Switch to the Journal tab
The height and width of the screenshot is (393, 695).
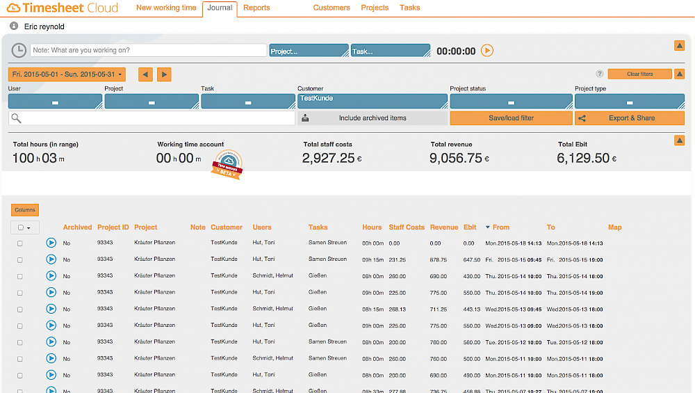pos(220,8)
